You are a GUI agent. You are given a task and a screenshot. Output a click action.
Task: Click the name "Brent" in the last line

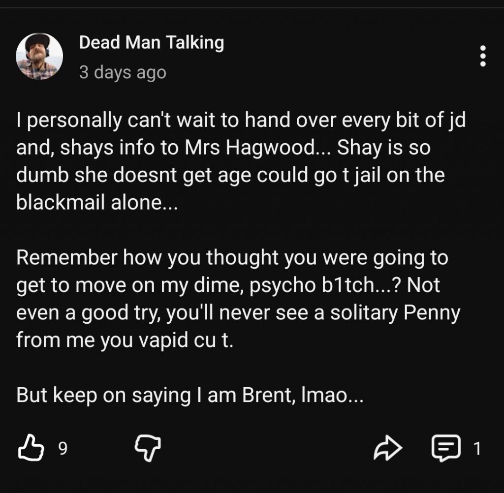pos(266,396)
